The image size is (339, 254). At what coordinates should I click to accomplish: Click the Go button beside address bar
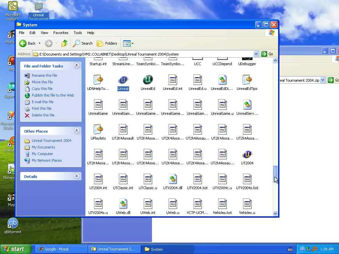click(267, 54)
